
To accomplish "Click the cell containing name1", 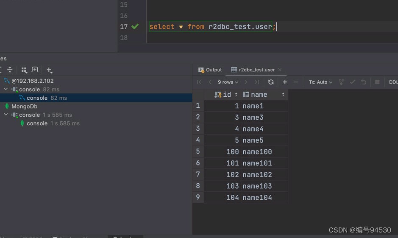I will (x=264, y=106).
